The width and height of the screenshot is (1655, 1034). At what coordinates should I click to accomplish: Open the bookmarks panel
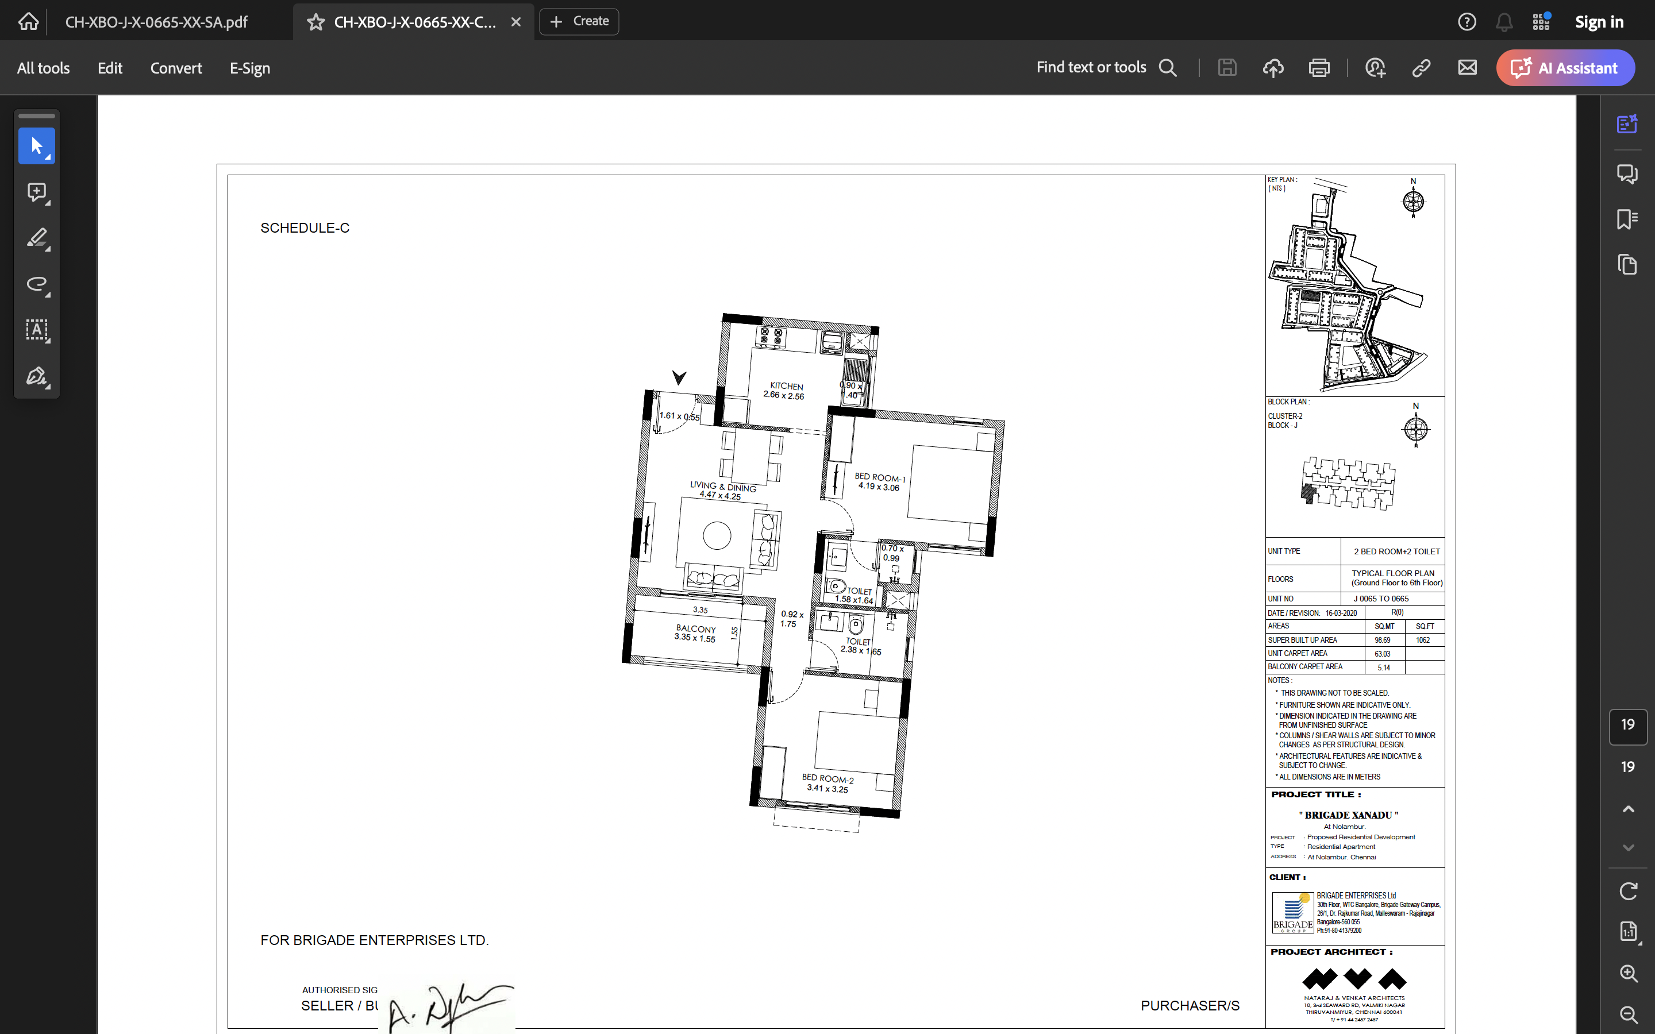1627,219
